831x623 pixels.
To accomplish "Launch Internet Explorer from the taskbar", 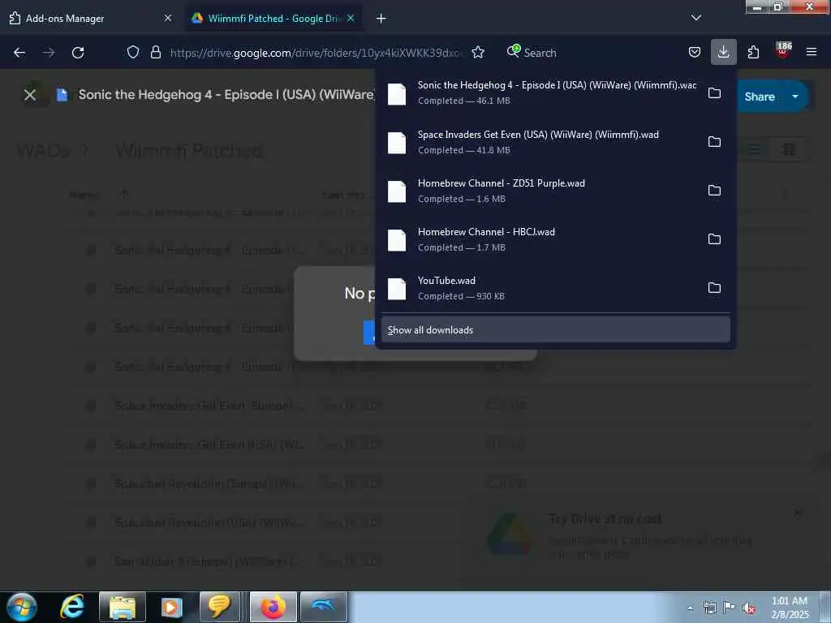I will 72,607.
